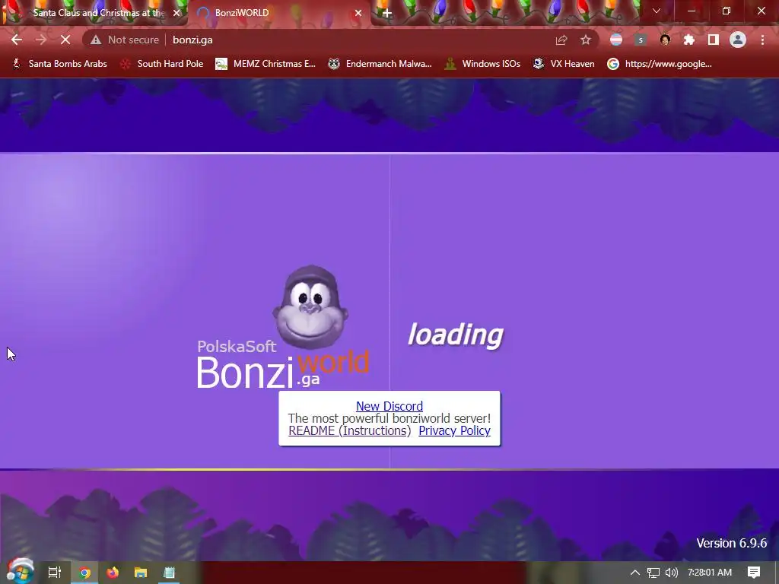
Task: Bookmark this page with the star icon
Action: coord(586,40)
